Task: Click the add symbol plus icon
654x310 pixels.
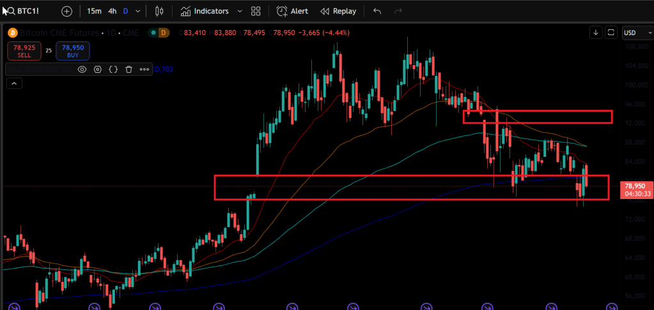Action: point(67,11)
